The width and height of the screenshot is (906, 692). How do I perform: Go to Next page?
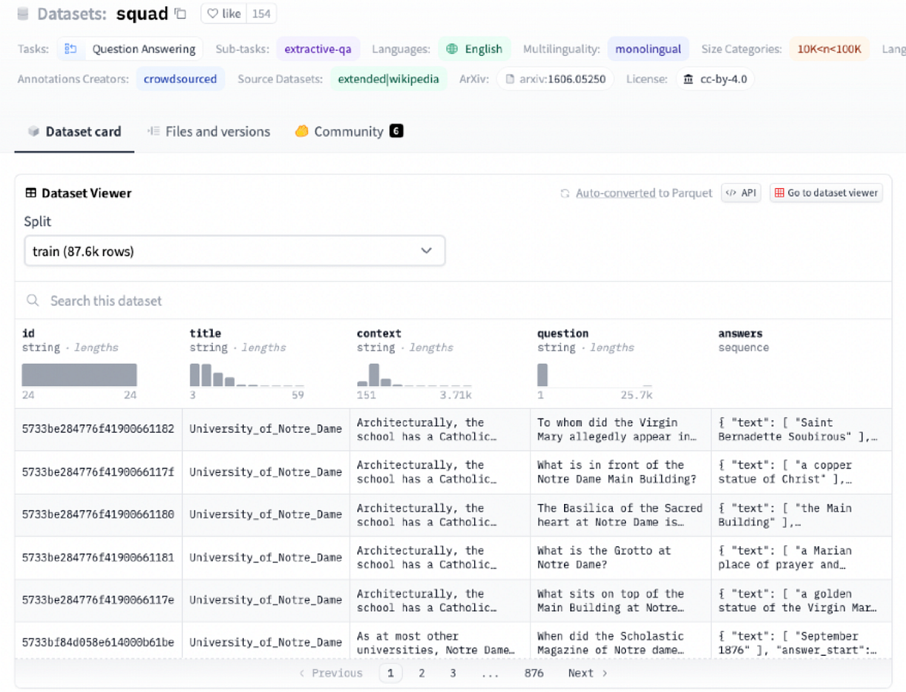587,673
